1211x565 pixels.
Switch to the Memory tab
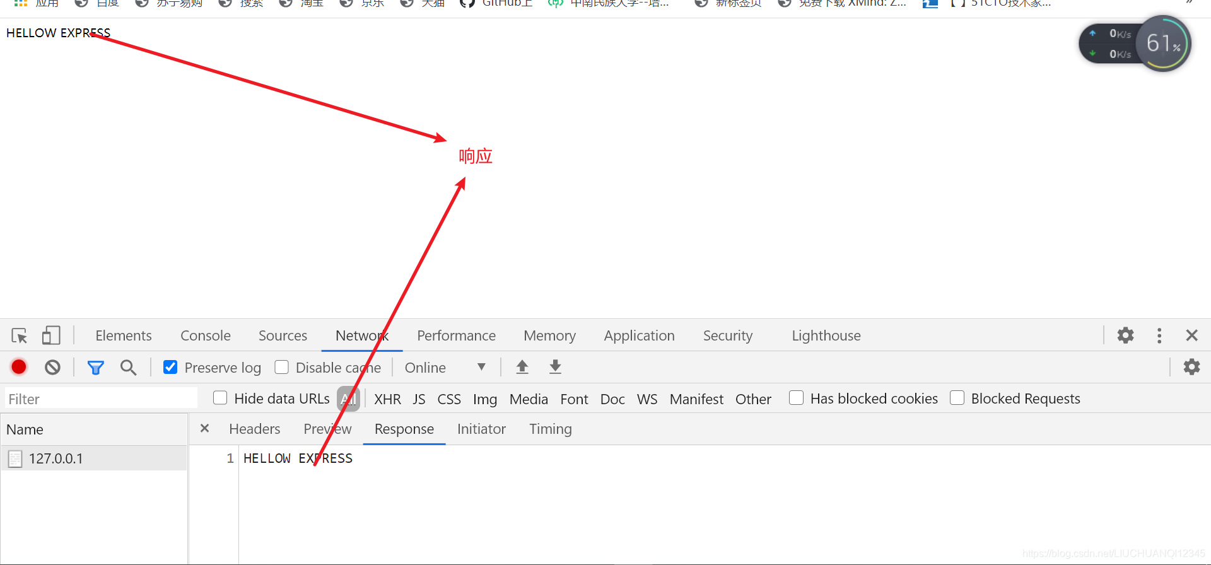pyautogui.click(x=549, y=335)
